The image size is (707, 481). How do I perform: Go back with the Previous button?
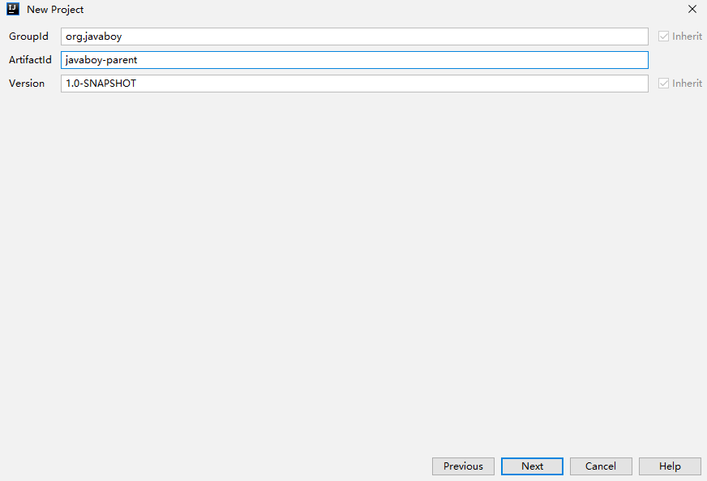coord(463,466)
